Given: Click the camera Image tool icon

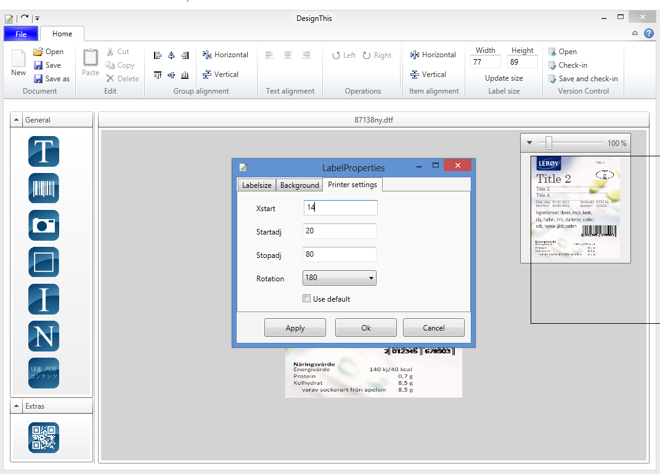Looking at the screenshot, I should pyautogui.click(x=43, y=225).
